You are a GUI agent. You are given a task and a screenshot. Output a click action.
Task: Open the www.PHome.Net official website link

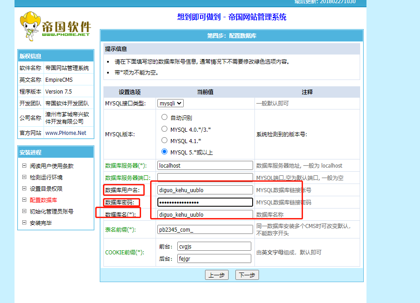[x=66, y=133]
